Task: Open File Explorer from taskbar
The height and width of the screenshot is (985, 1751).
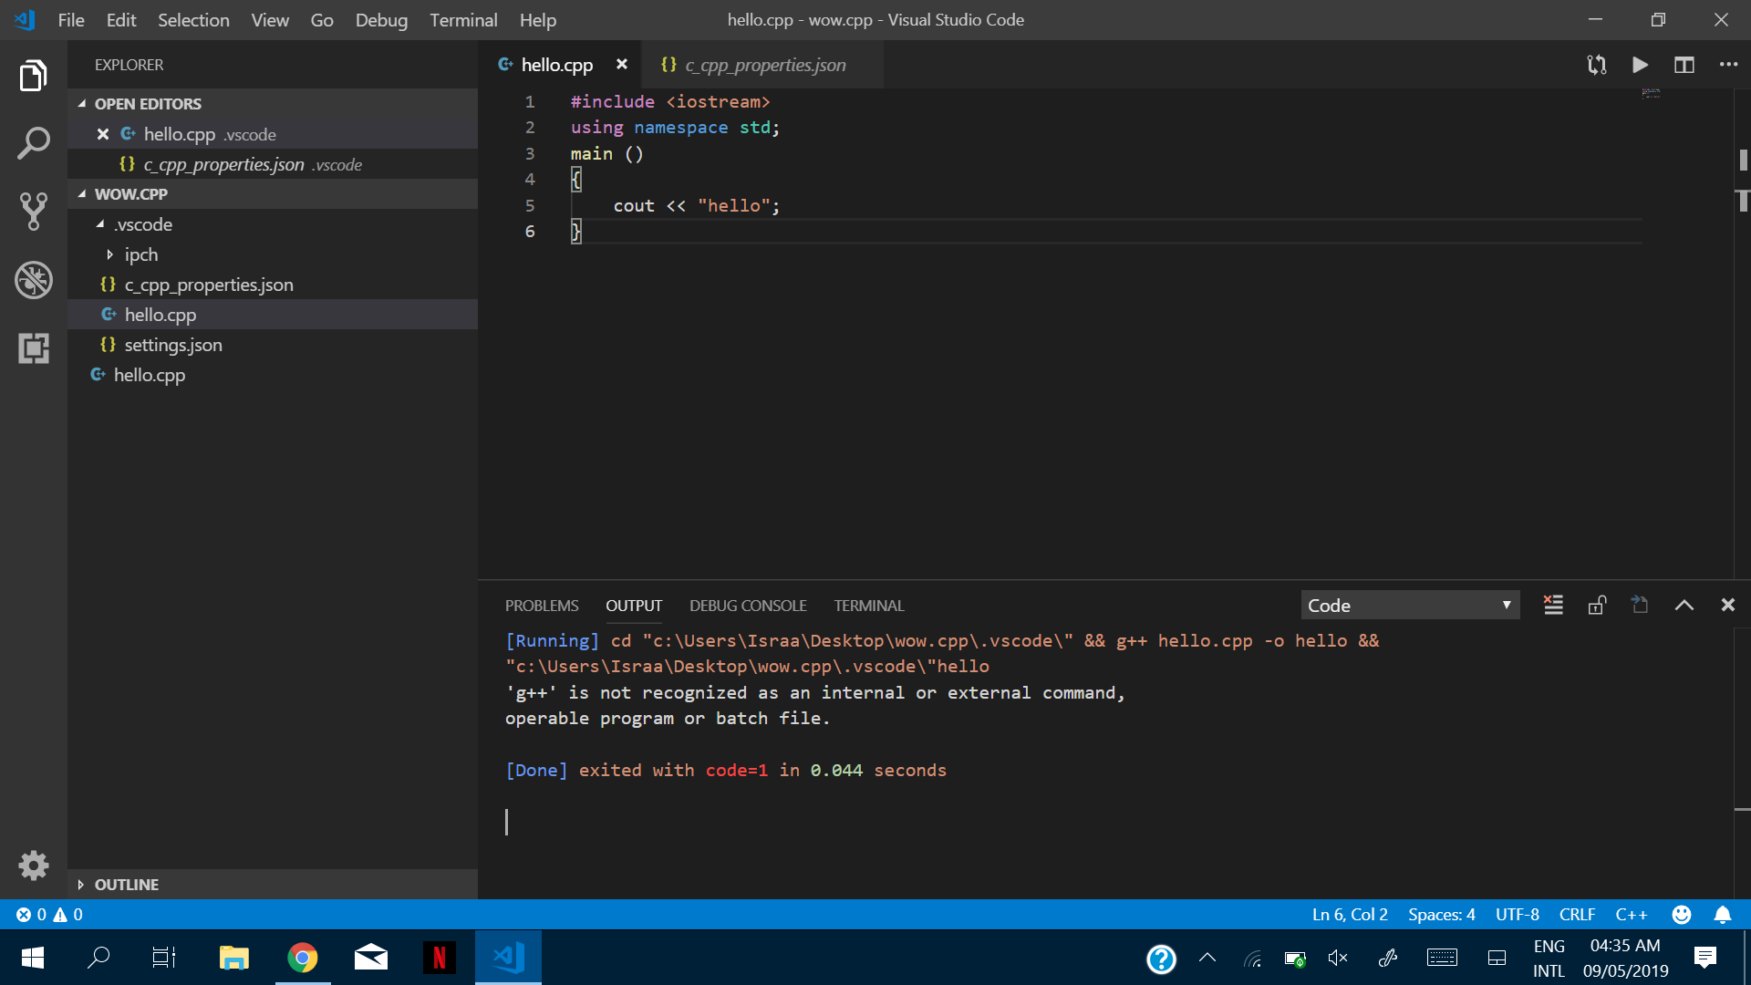Action: (x=234, y=958)
